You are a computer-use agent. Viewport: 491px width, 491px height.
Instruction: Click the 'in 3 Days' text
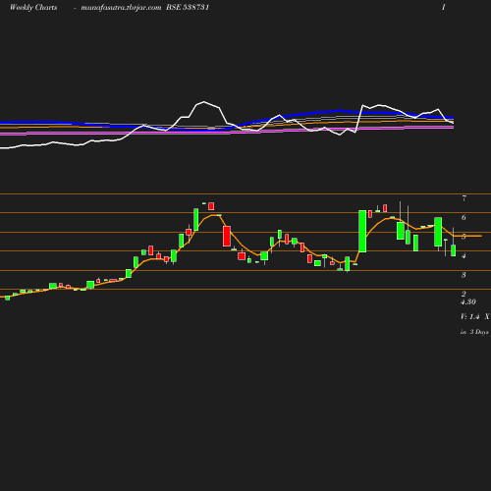click(x=474, y=332)
